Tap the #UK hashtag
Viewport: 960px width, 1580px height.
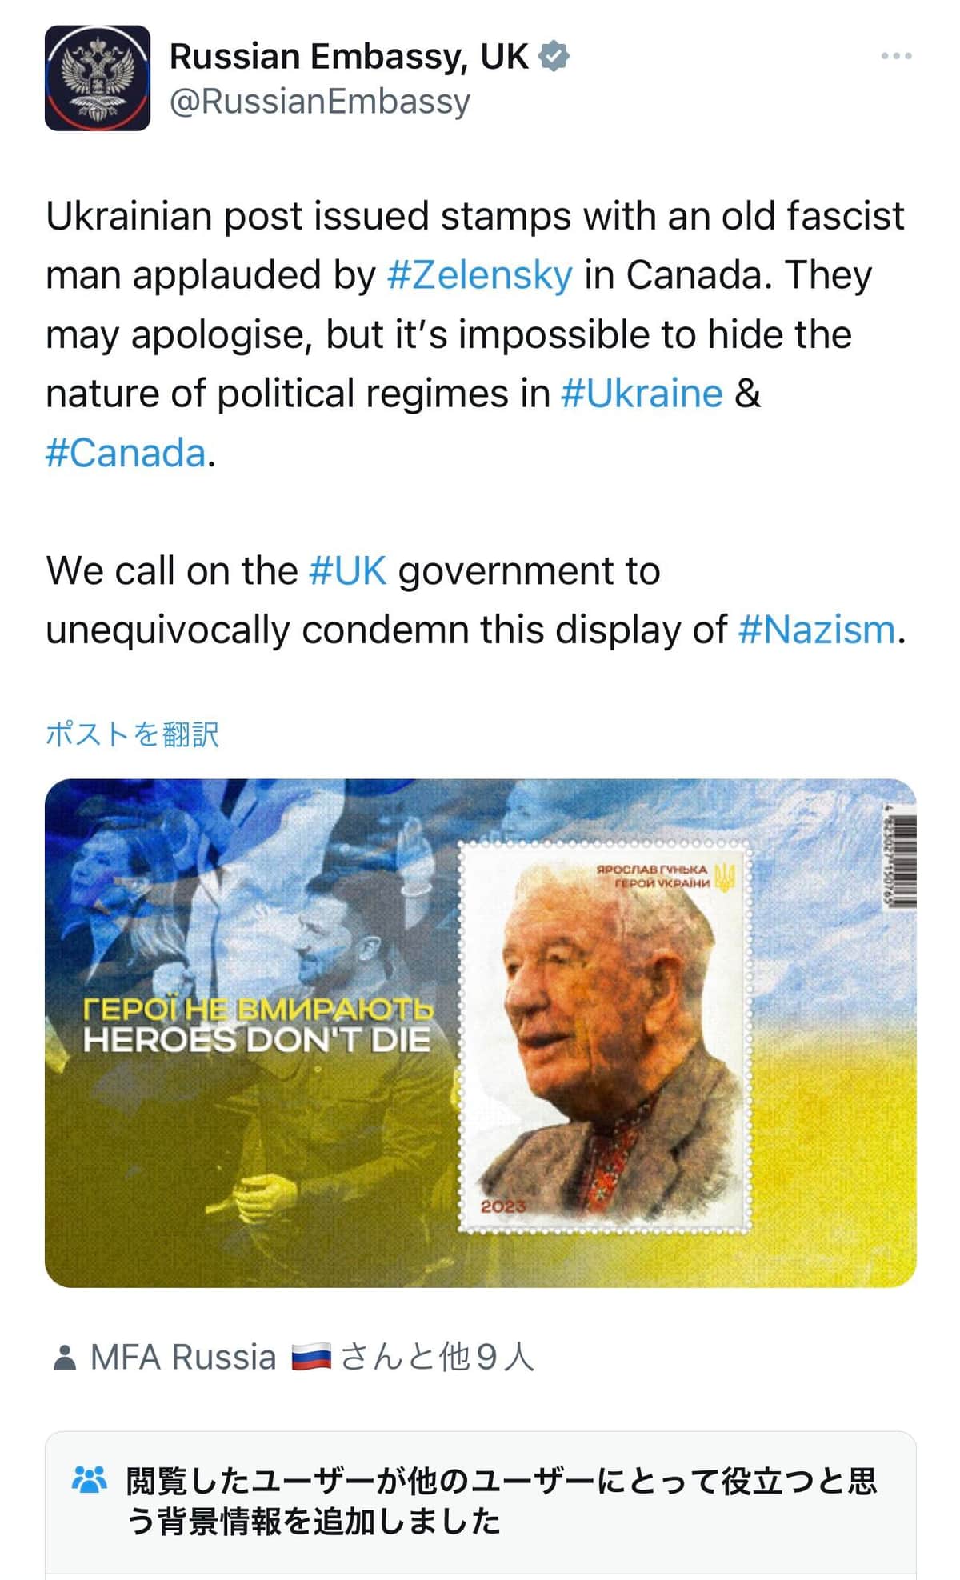347,571
